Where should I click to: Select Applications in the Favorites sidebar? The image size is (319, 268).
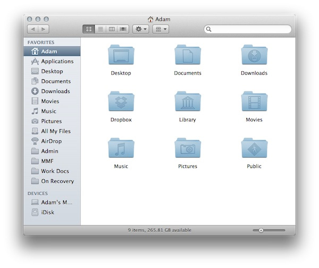pos(57,61)
